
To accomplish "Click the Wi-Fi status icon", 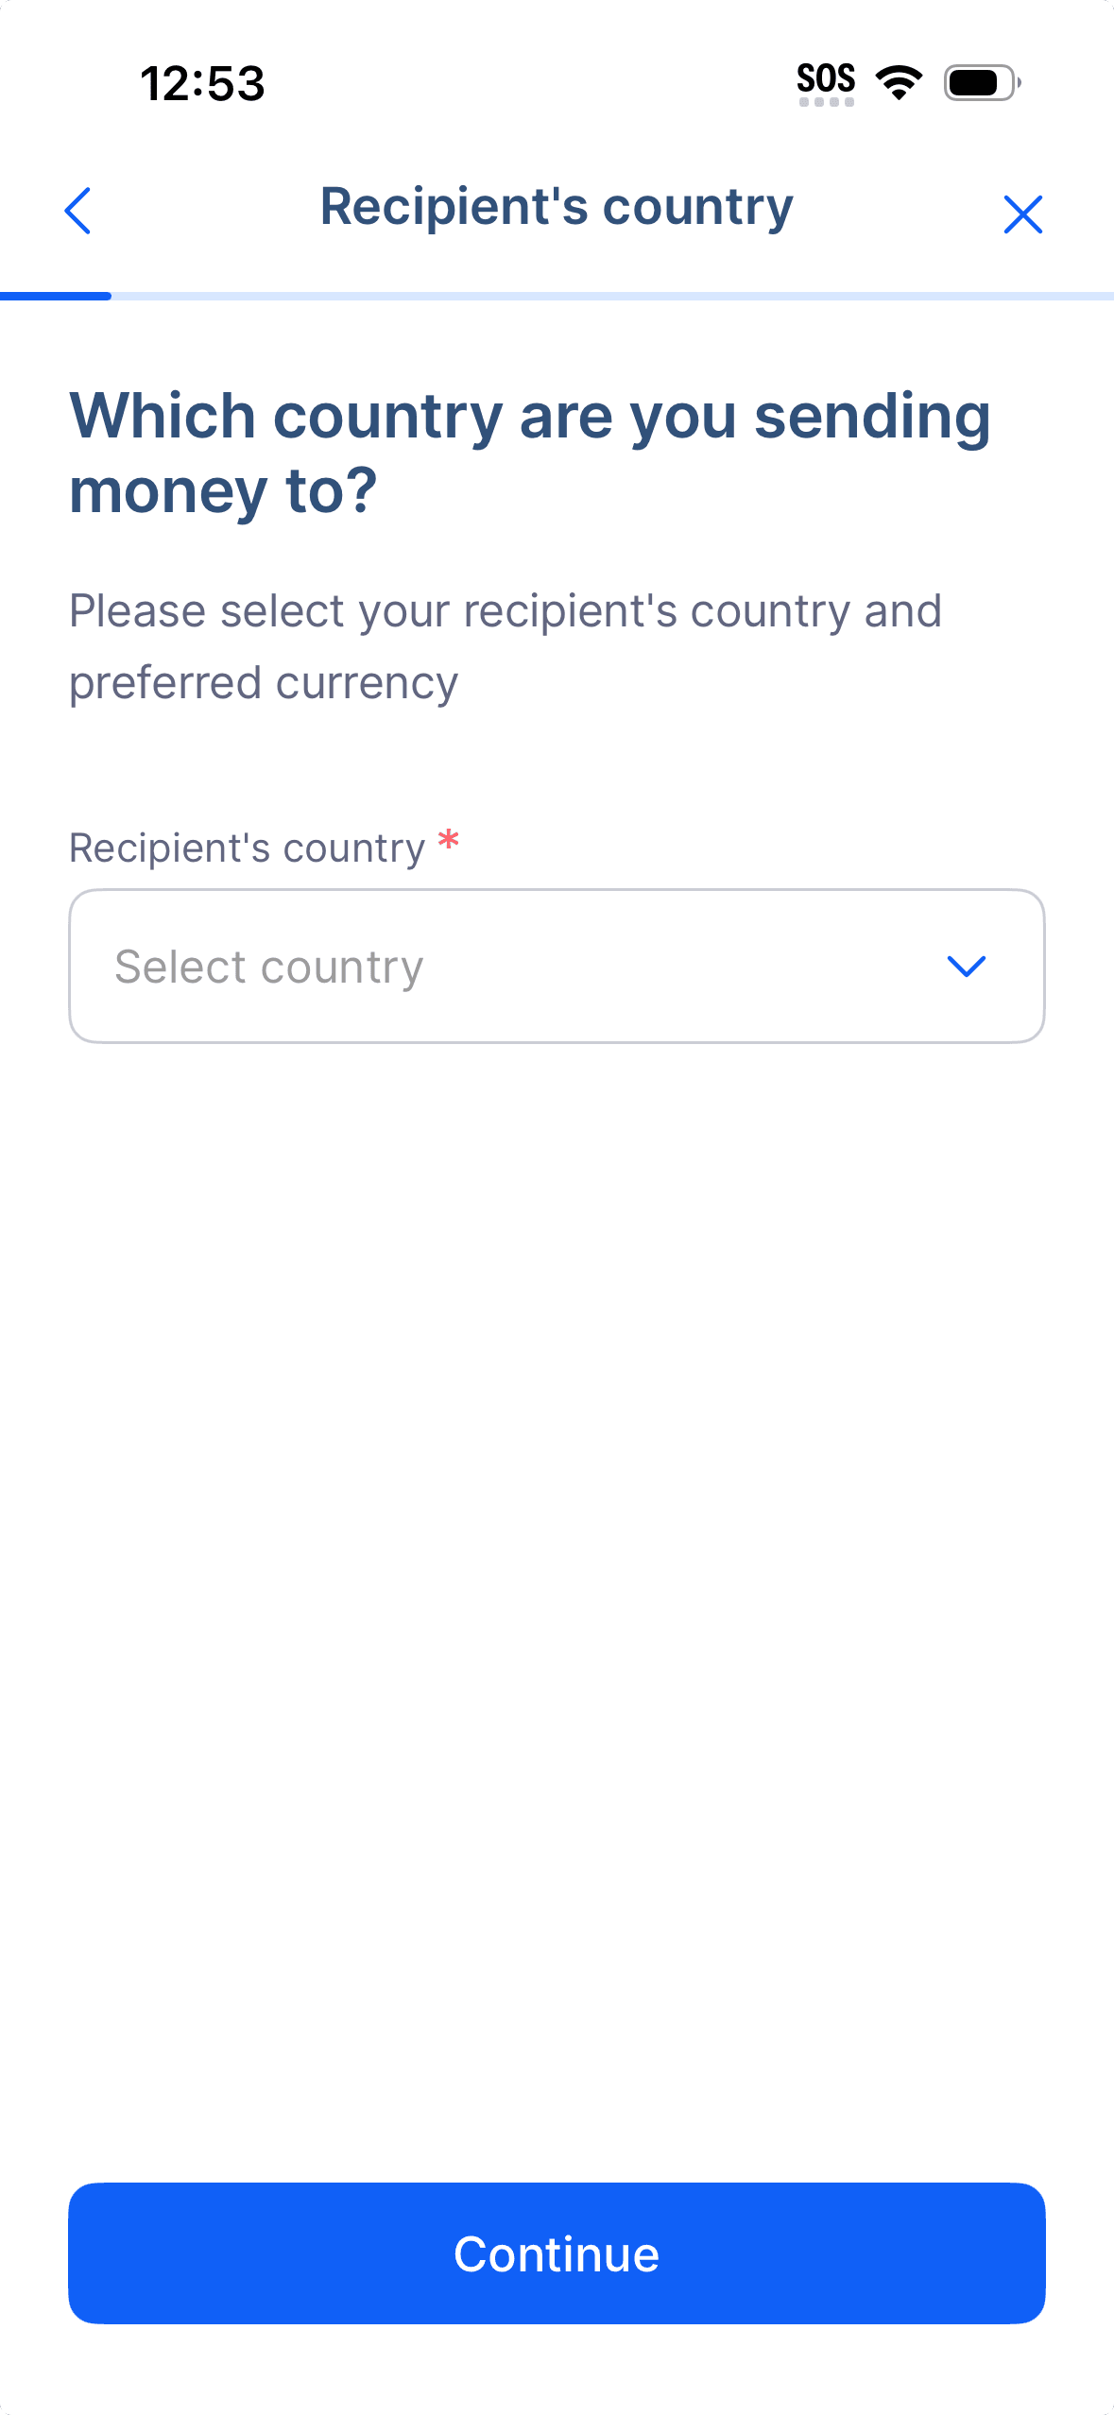I will click(x=899, y=83).
